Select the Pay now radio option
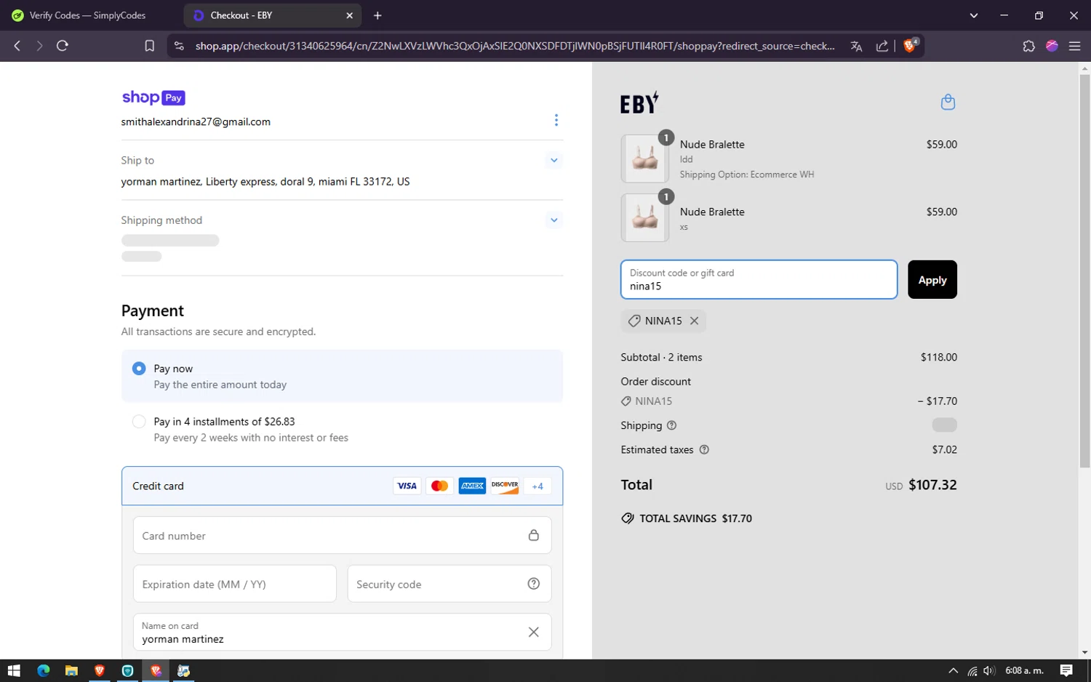The height and width of the screenshot is (682, 1091). point(139,369)
